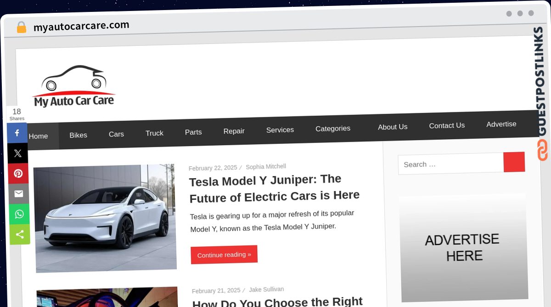
Task: Share the page on WhatsApp
Action: pos(19,214)
